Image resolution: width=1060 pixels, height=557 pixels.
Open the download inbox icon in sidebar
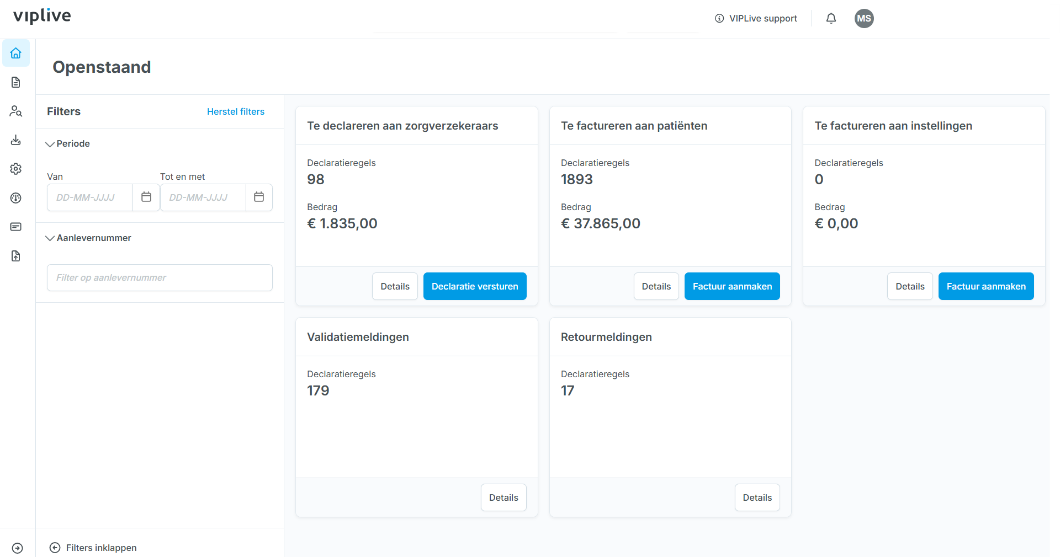pyautogui.click(x=16, y=140)
